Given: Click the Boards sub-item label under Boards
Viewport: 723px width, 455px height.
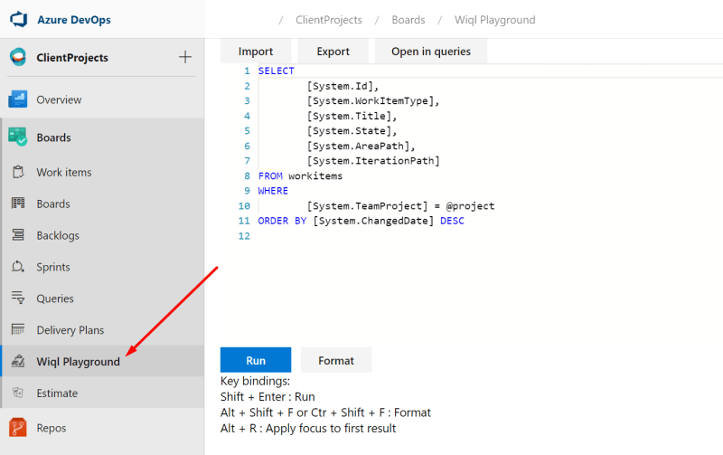Looking at the screenshot, I should tap(53, 204).
